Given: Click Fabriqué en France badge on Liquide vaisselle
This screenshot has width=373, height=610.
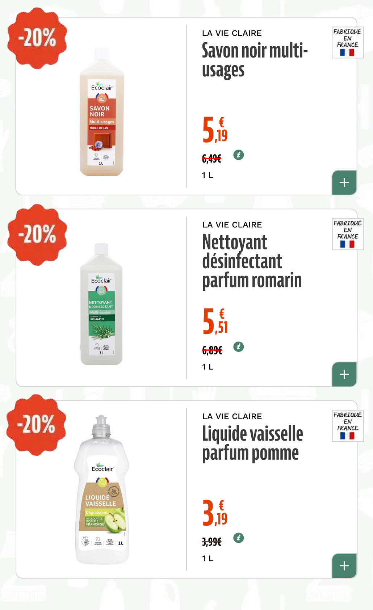Looking at the screenshot, I should point(347,425).
